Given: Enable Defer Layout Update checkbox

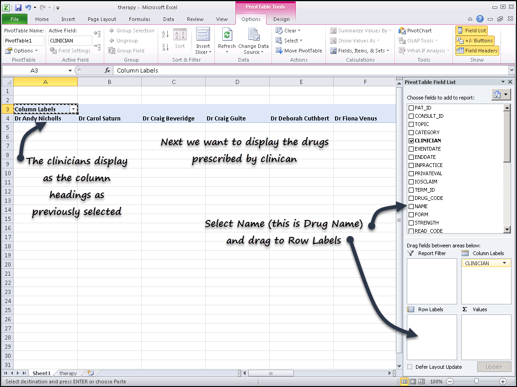Looking at the screenshot, I should coord(410,366).
